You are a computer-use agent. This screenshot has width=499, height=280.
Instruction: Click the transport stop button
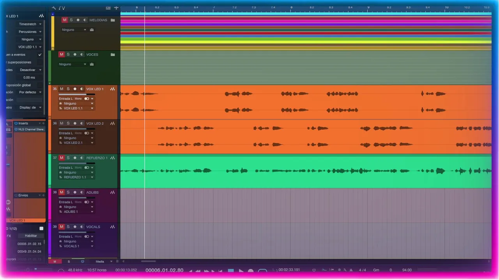231,271
